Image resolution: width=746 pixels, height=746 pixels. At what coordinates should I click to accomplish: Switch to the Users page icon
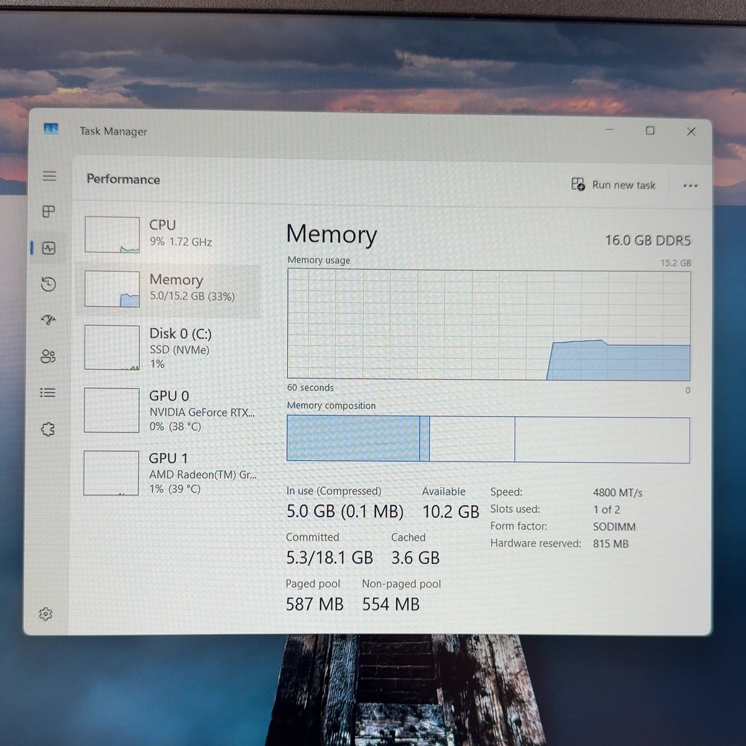click(x=48, y=356)
